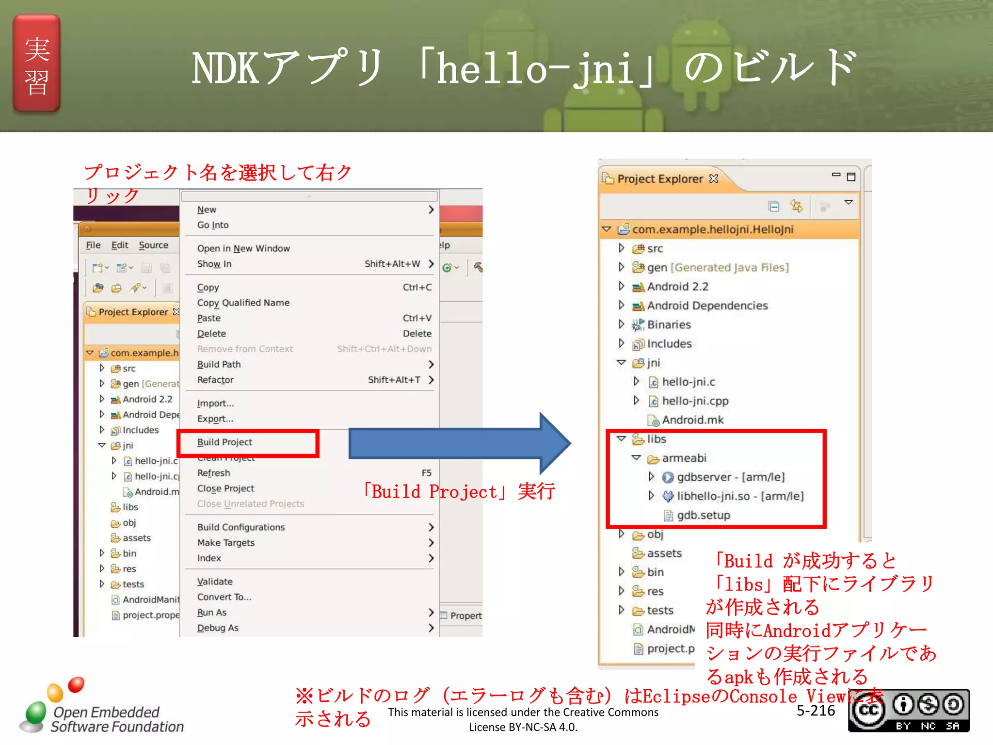Image resolution: width=993 pixels, height=745 pixels.
Task: Expand the libhello-jni.so - [arm/le] entry
Action: [x=651, y=495]
